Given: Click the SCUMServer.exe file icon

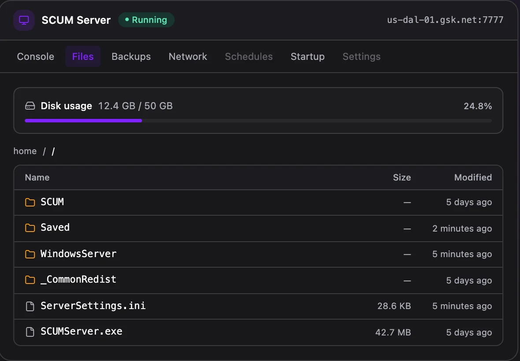Looking at the screenshot, I should 30,332.
